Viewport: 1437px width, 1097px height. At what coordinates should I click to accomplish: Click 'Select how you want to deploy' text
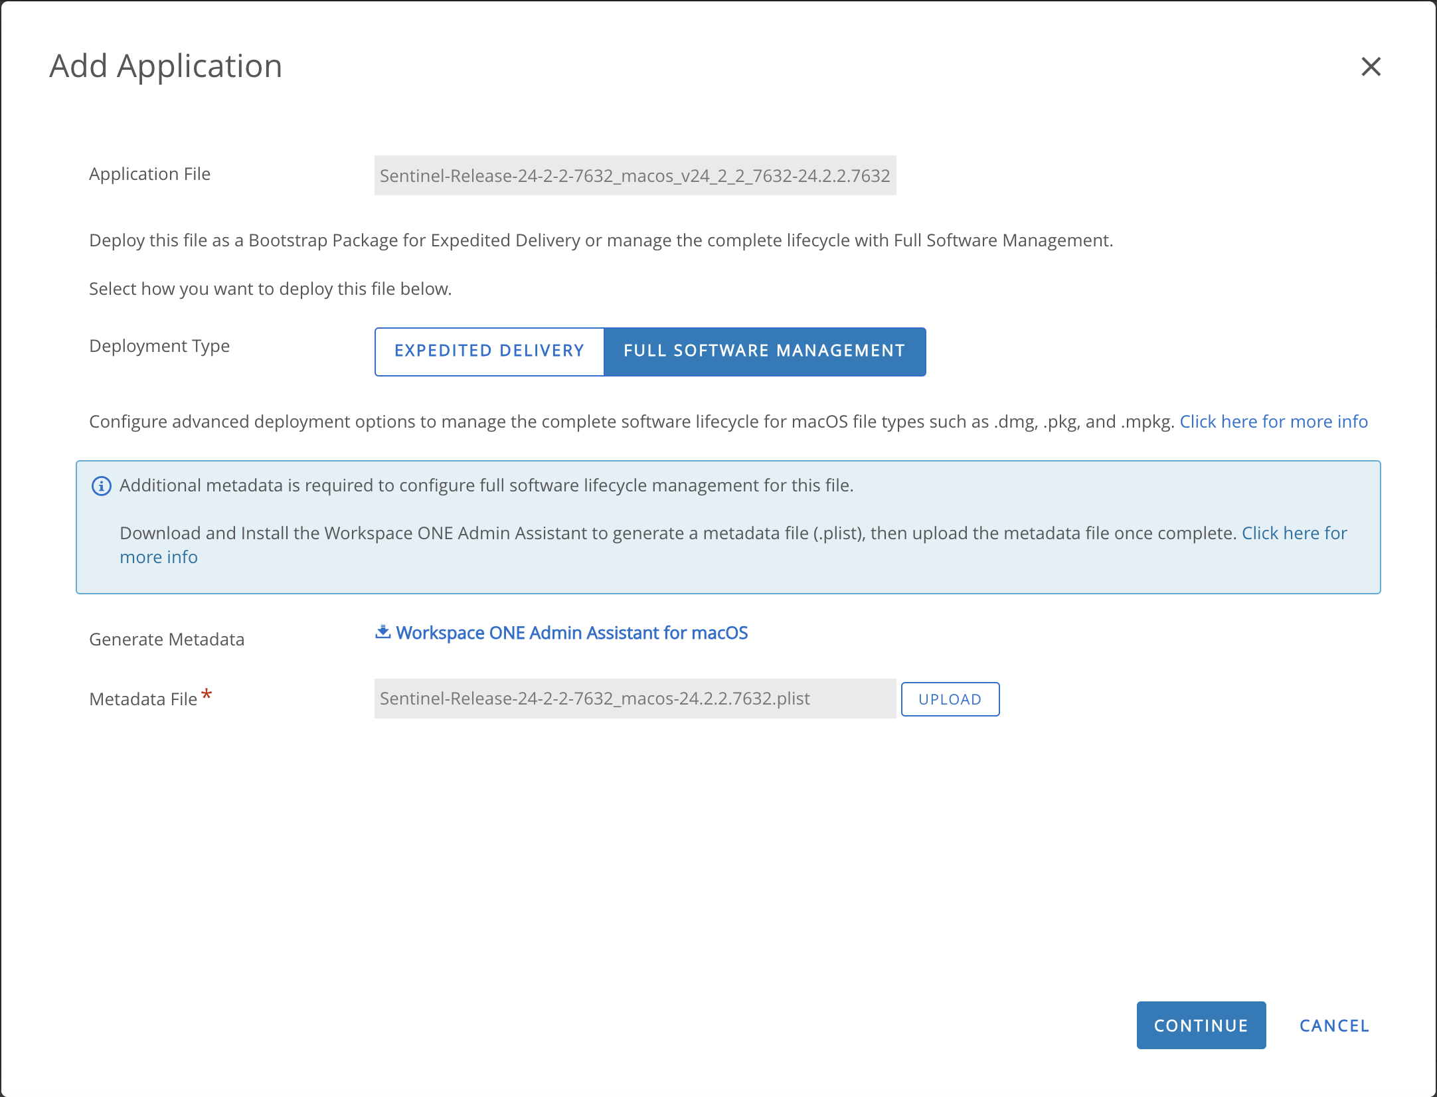[x=270, y=289]
